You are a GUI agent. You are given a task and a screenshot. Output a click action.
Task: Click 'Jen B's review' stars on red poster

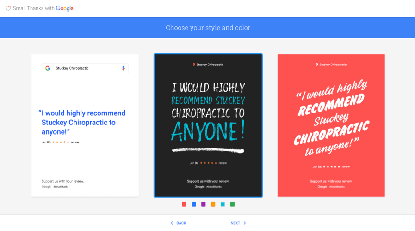[x=331, y=166]
